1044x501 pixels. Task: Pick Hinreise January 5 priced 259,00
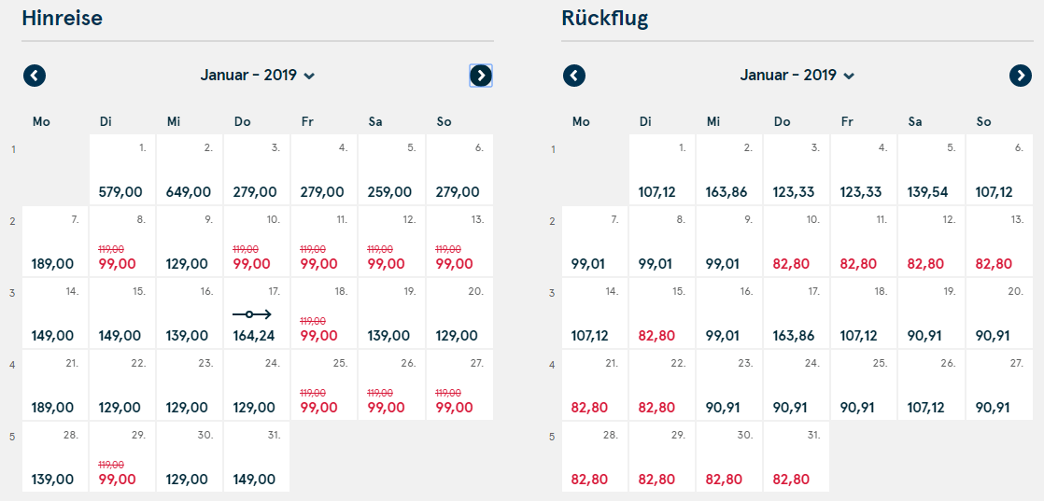[391, 169]
